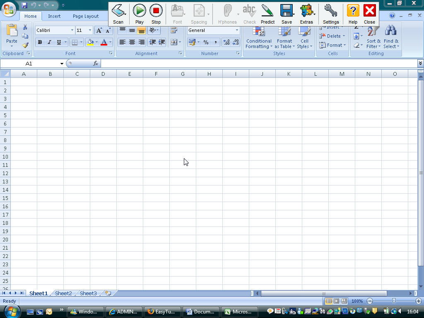The image size is (424, 318).
Task: Click the Copy icon in Clipboard group
Action: click(25, 36)
